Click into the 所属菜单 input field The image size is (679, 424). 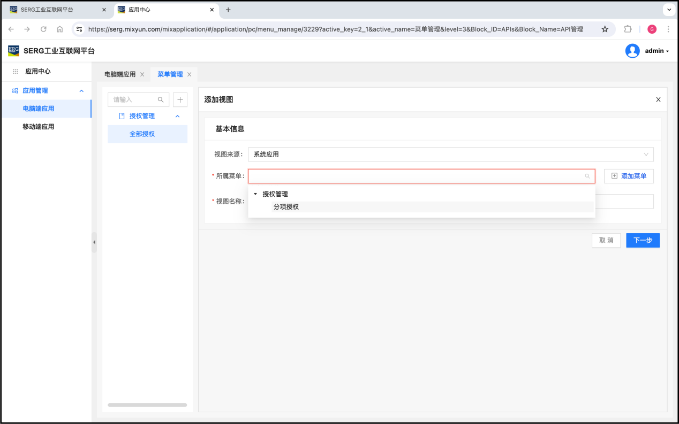pos(415,176)
